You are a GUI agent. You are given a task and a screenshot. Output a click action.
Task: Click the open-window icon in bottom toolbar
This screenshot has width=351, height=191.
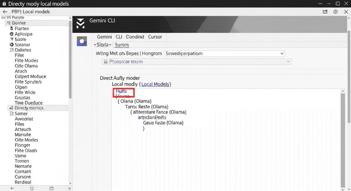click(x=51, y=188)
